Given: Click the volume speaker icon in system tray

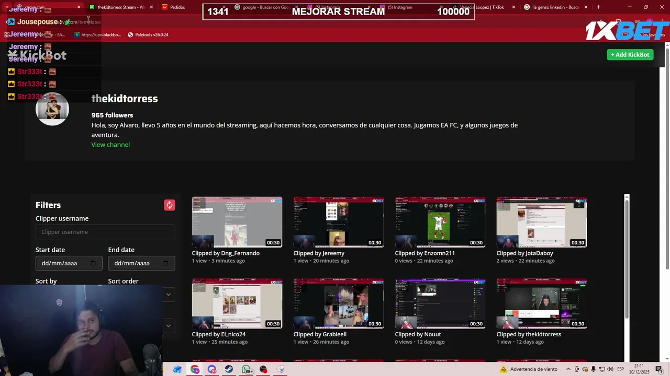Looking at the screenshot, I should [610, 369].
